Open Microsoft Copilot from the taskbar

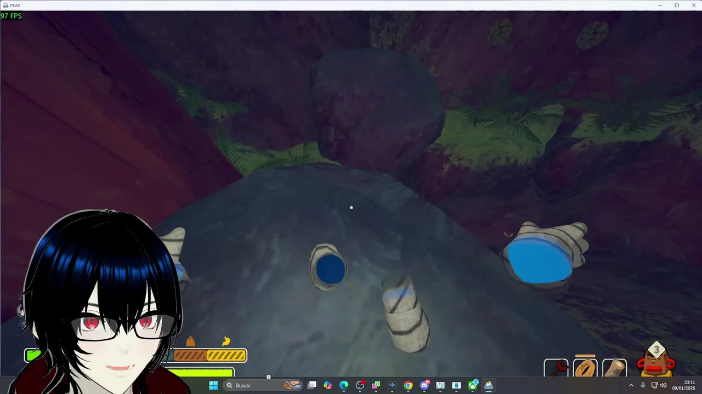coord(328,385)
